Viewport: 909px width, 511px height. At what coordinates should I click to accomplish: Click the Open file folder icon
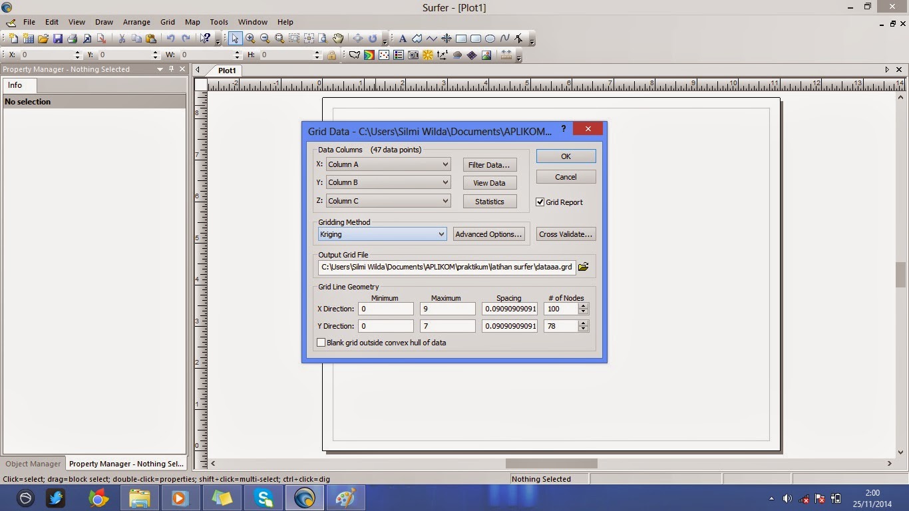point(43,39)
